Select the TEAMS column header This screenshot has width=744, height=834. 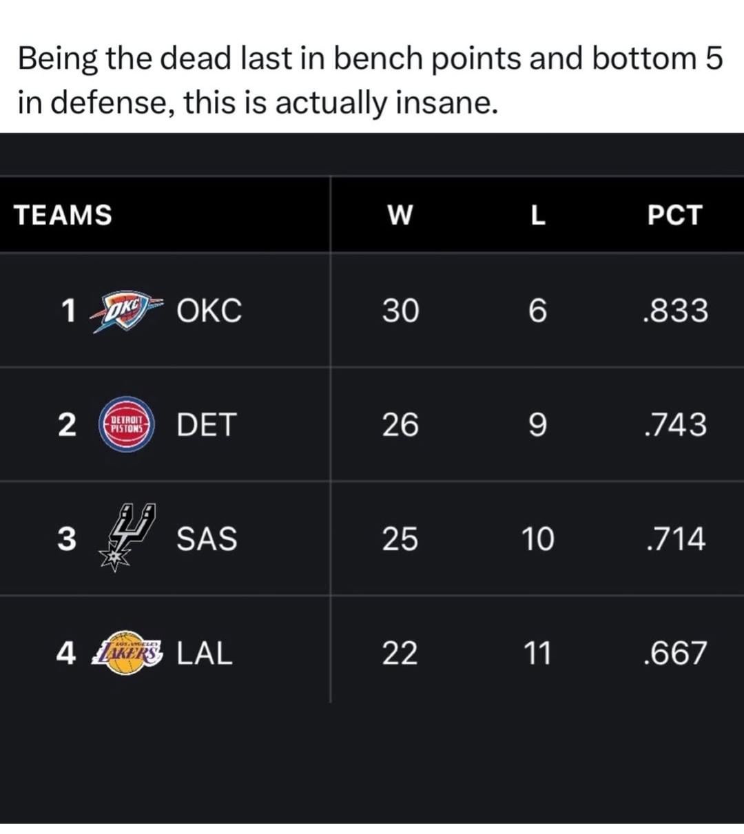click(x=63, y=215)
